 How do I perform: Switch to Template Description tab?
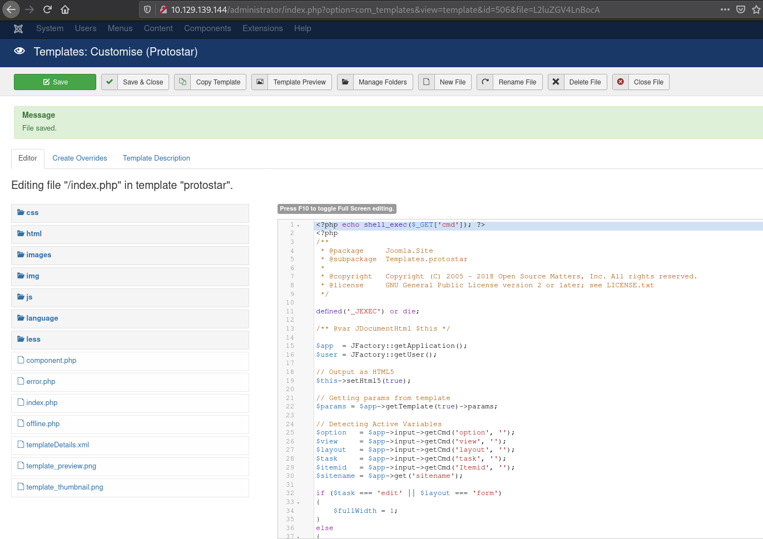coord(156,158)
